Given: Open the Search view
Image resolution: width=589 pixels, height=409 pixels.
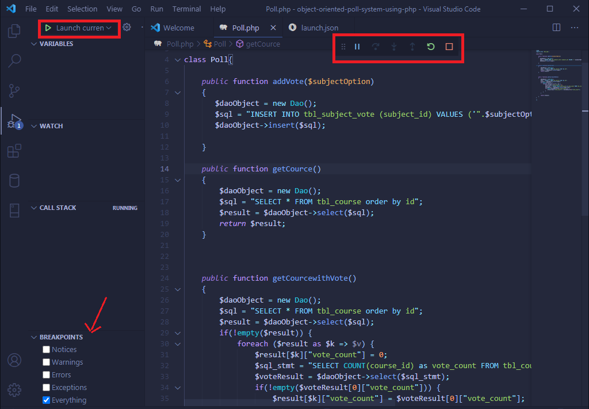Looking at the screenshot, I should point(14,60).
